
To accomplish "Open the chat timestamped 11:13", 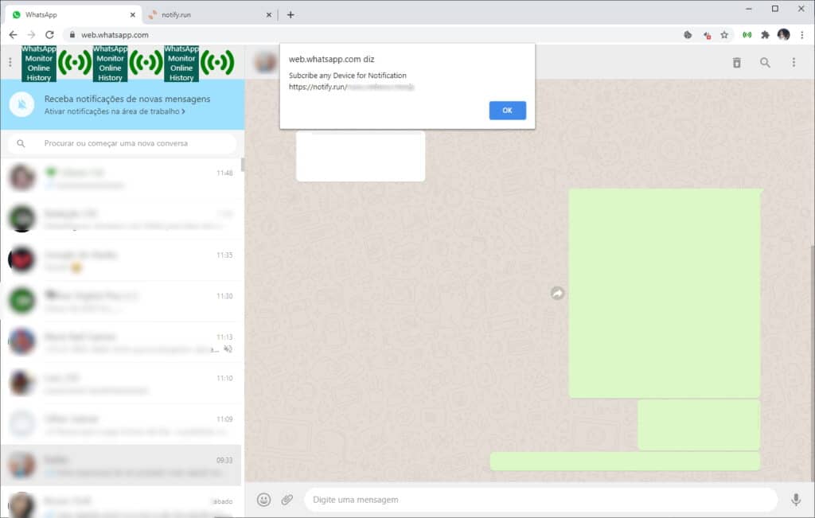I will tap(121, 342).
